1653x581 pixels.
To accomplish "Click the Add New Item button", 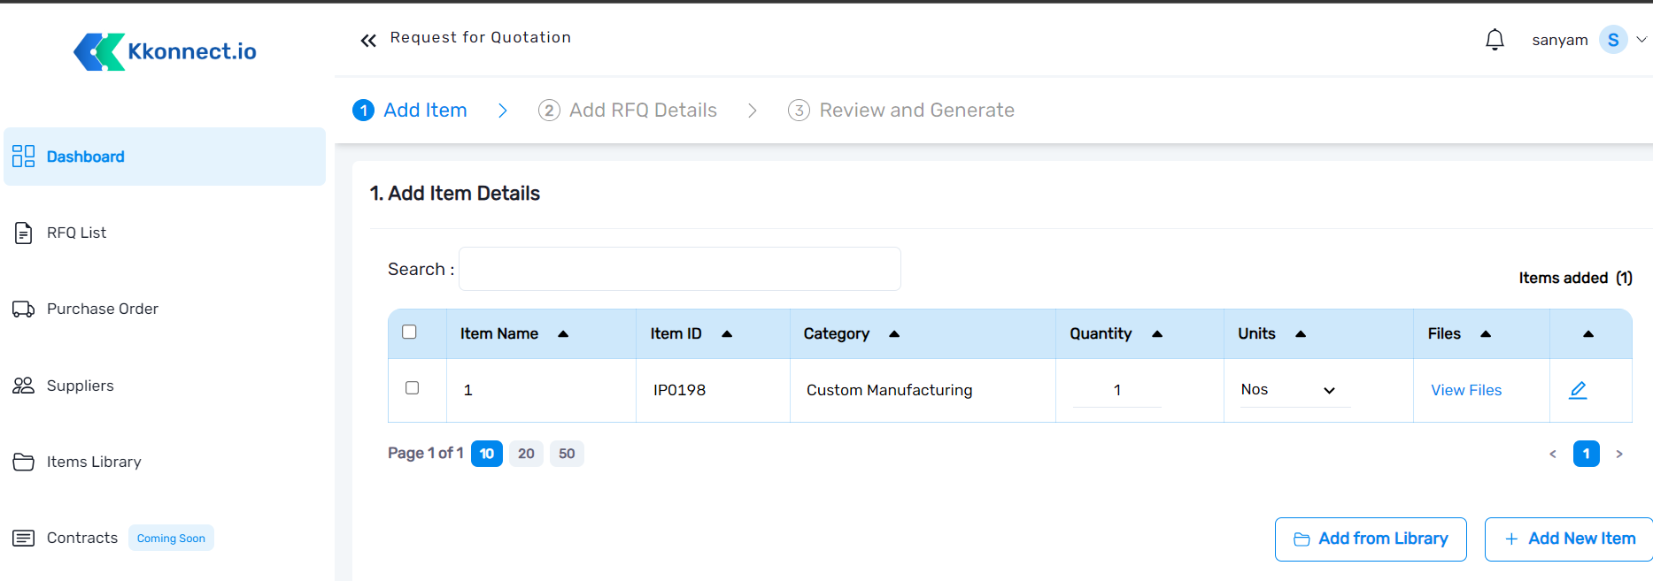I will (x=1569, y=539).
